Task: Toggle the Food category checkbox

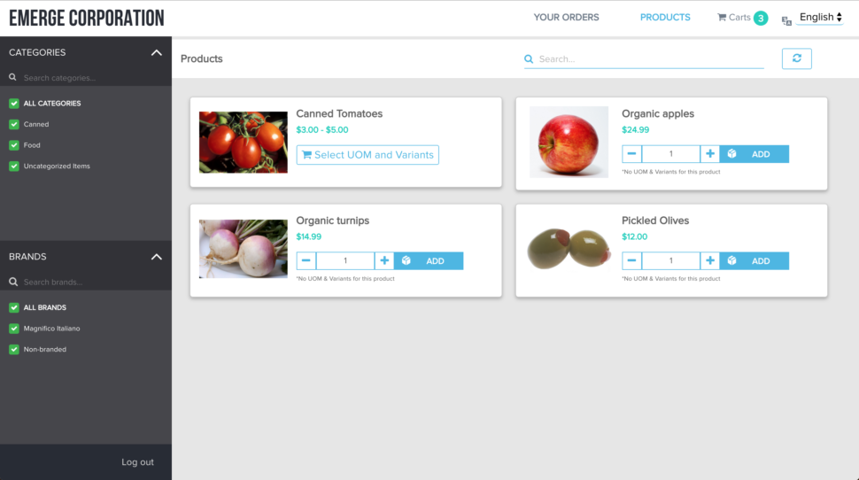Action: tap(14, 145)
